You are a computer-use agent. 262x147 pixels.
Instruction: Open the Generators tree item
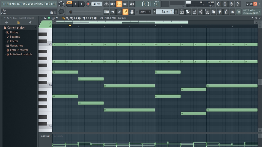pyautogui.click(x=16, y=46)
